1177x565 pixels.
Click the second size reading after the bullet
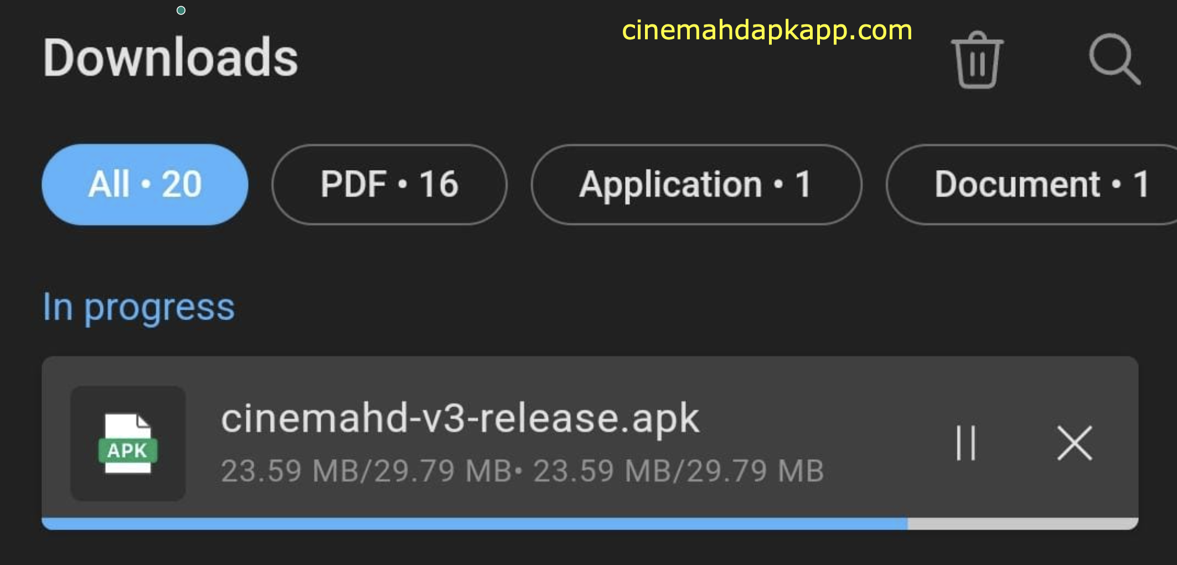[678, 471]
